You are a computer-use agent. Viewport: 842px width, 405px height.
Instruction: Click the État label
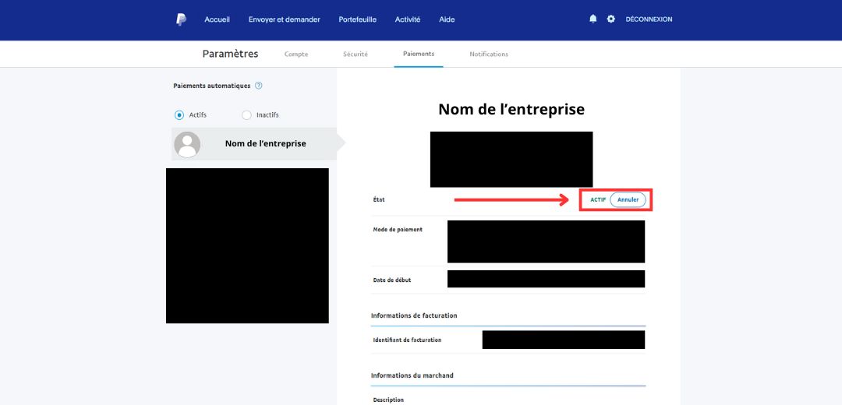pyautogui.click(x=379, y=199)
